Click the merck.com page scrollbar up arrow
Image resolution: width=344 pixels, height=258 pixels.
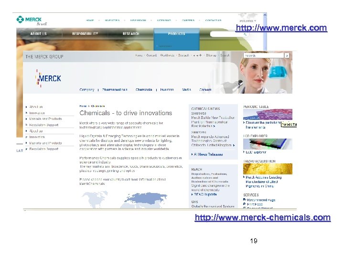pos(265,15)
